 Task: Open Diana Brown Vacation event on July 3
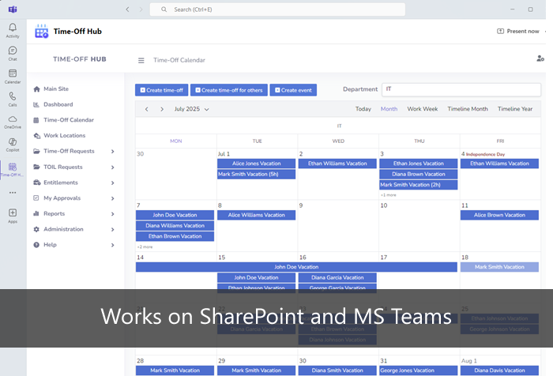pos(418,175)
